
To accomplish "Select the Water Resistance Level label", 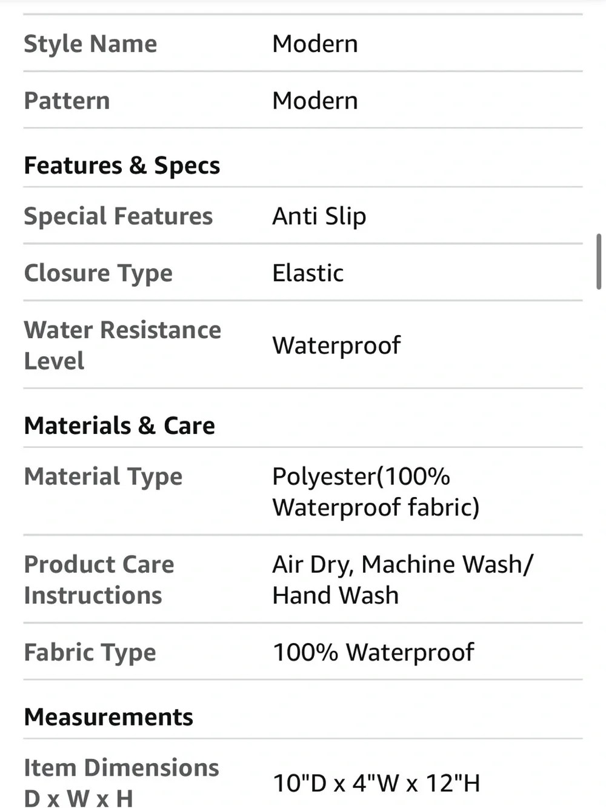I will [x=122, y=345].
